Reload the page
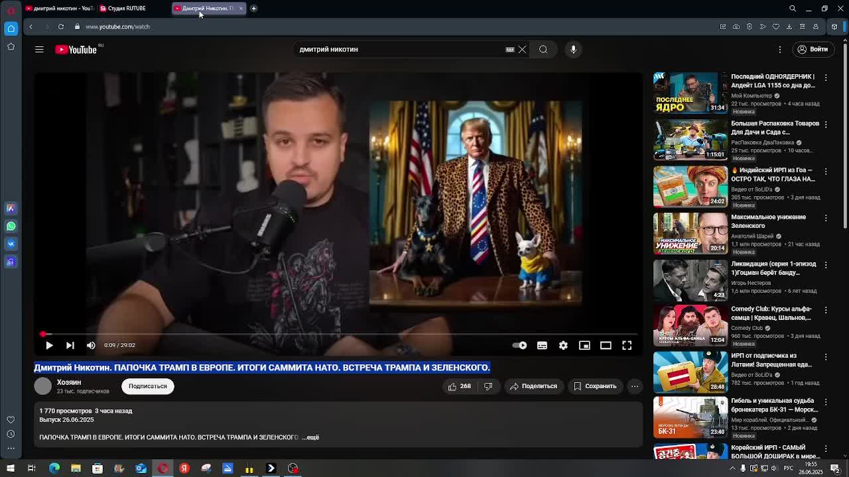Image resolution: width=849 pixels, height=477 pixels. (61, 26)
